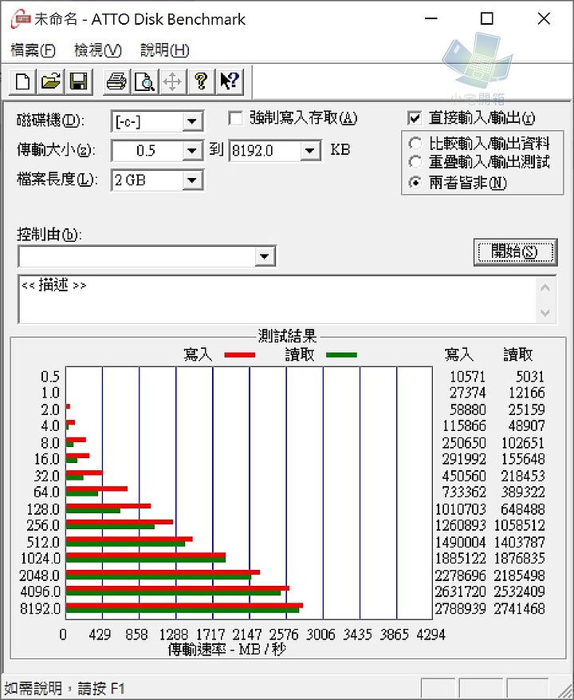Click the write value 450560
The height and width of the screenshot is (700, 574).
click(464, 476)
